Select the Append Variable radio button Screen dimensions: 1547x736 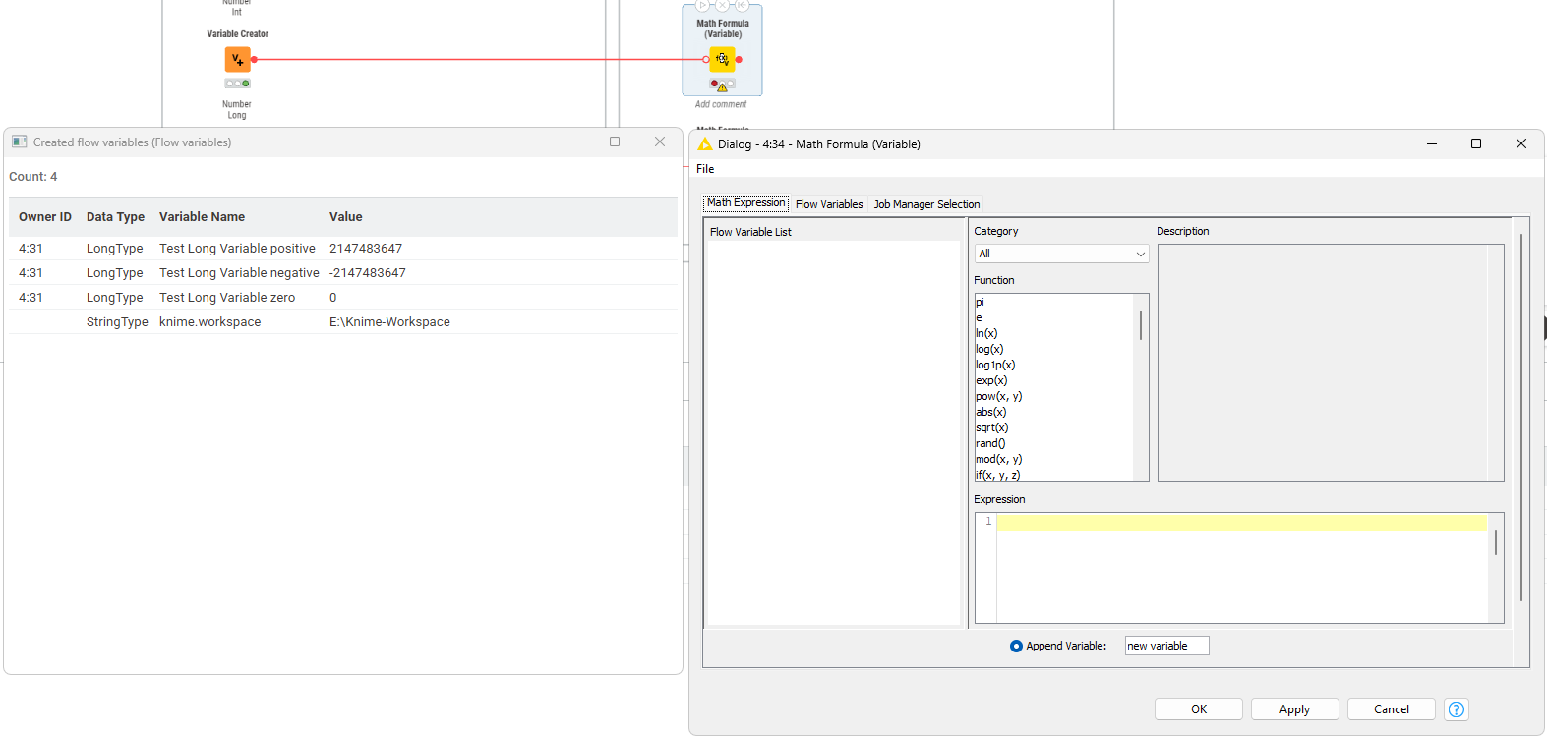click(x=1016, y=646)
